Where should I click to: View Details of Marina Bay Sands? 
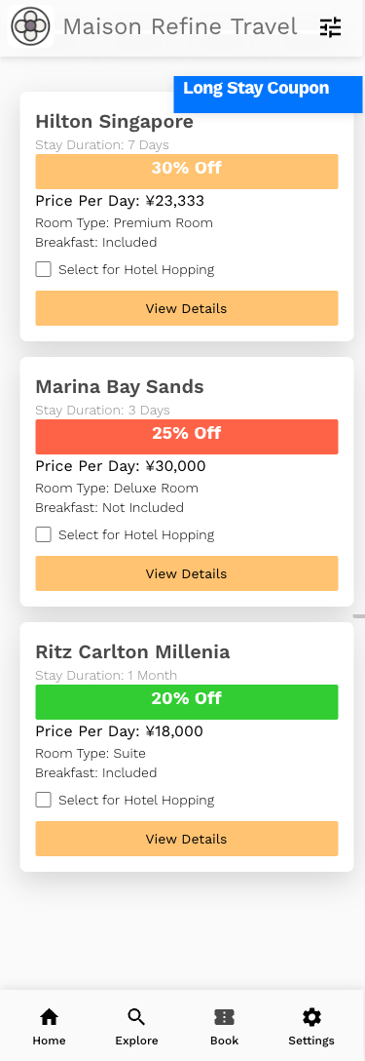click(x=187, y=573)
